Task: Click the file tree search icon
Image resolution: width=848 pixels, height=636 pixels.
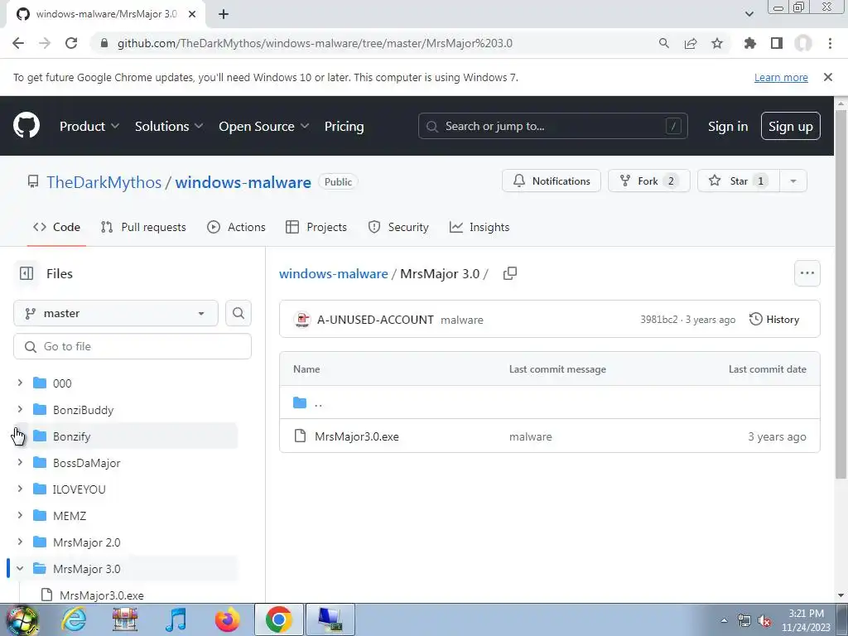Action: [x=238, y=313]
